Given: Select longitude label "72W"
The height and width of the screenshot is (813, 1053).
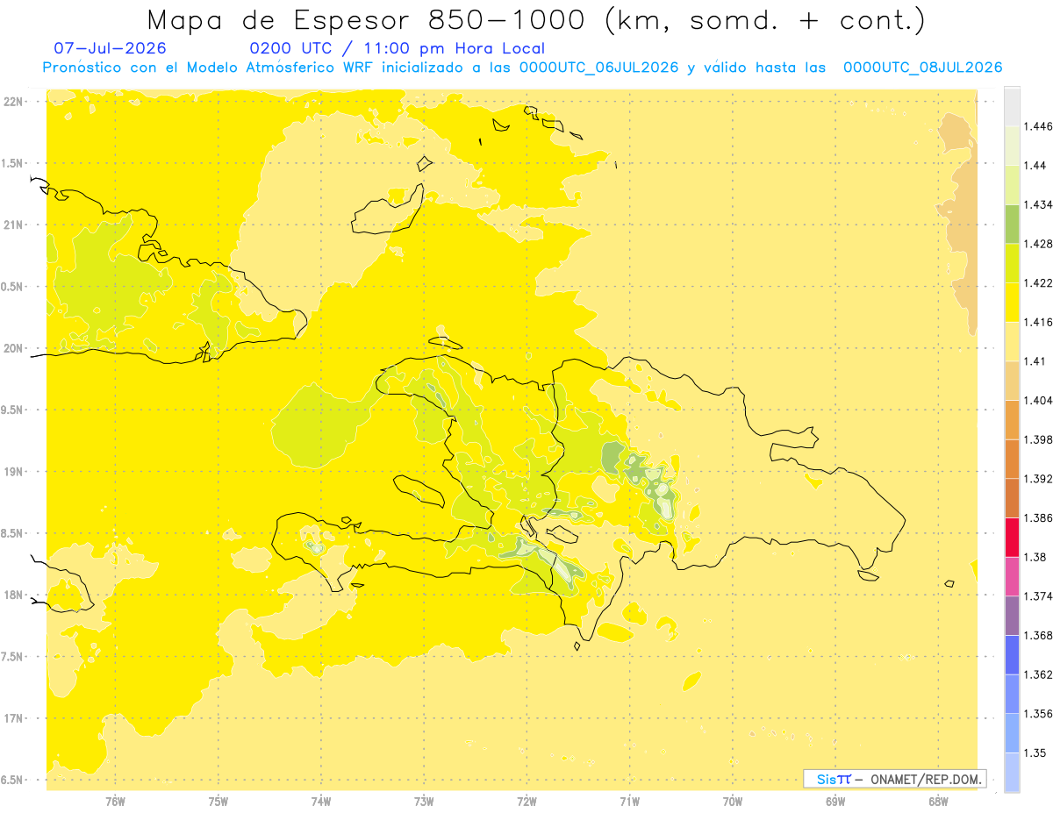Looking at the screenshot, I should [526, 801].
